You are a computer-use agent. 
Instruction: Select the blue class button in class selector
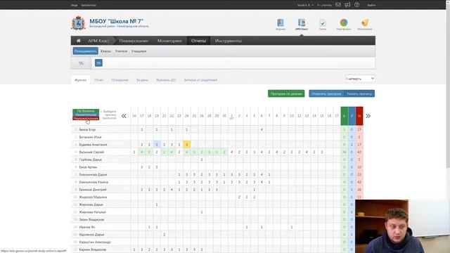[x=98, y=63]
